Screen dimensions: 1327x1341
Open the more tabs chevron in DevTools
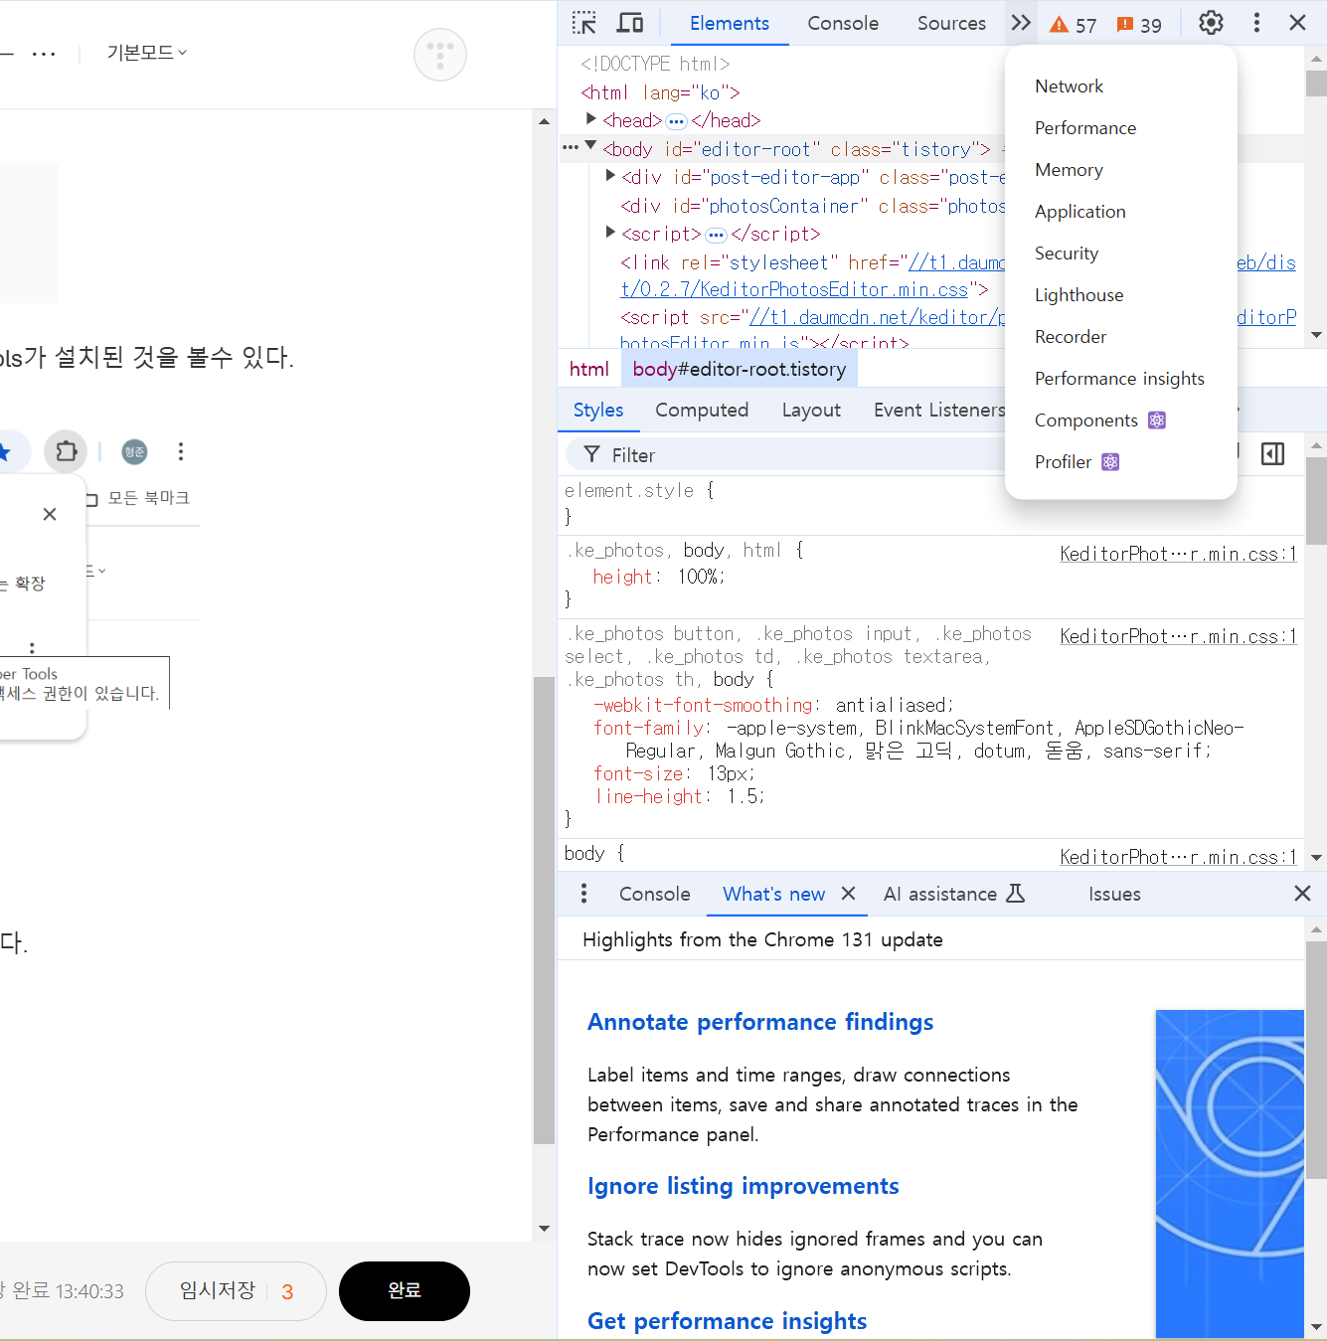point(1021,23)
